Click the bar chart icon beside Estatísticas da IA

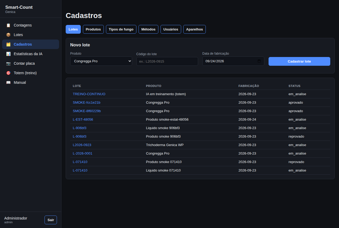pyautogui.click(x=8, y=54)
